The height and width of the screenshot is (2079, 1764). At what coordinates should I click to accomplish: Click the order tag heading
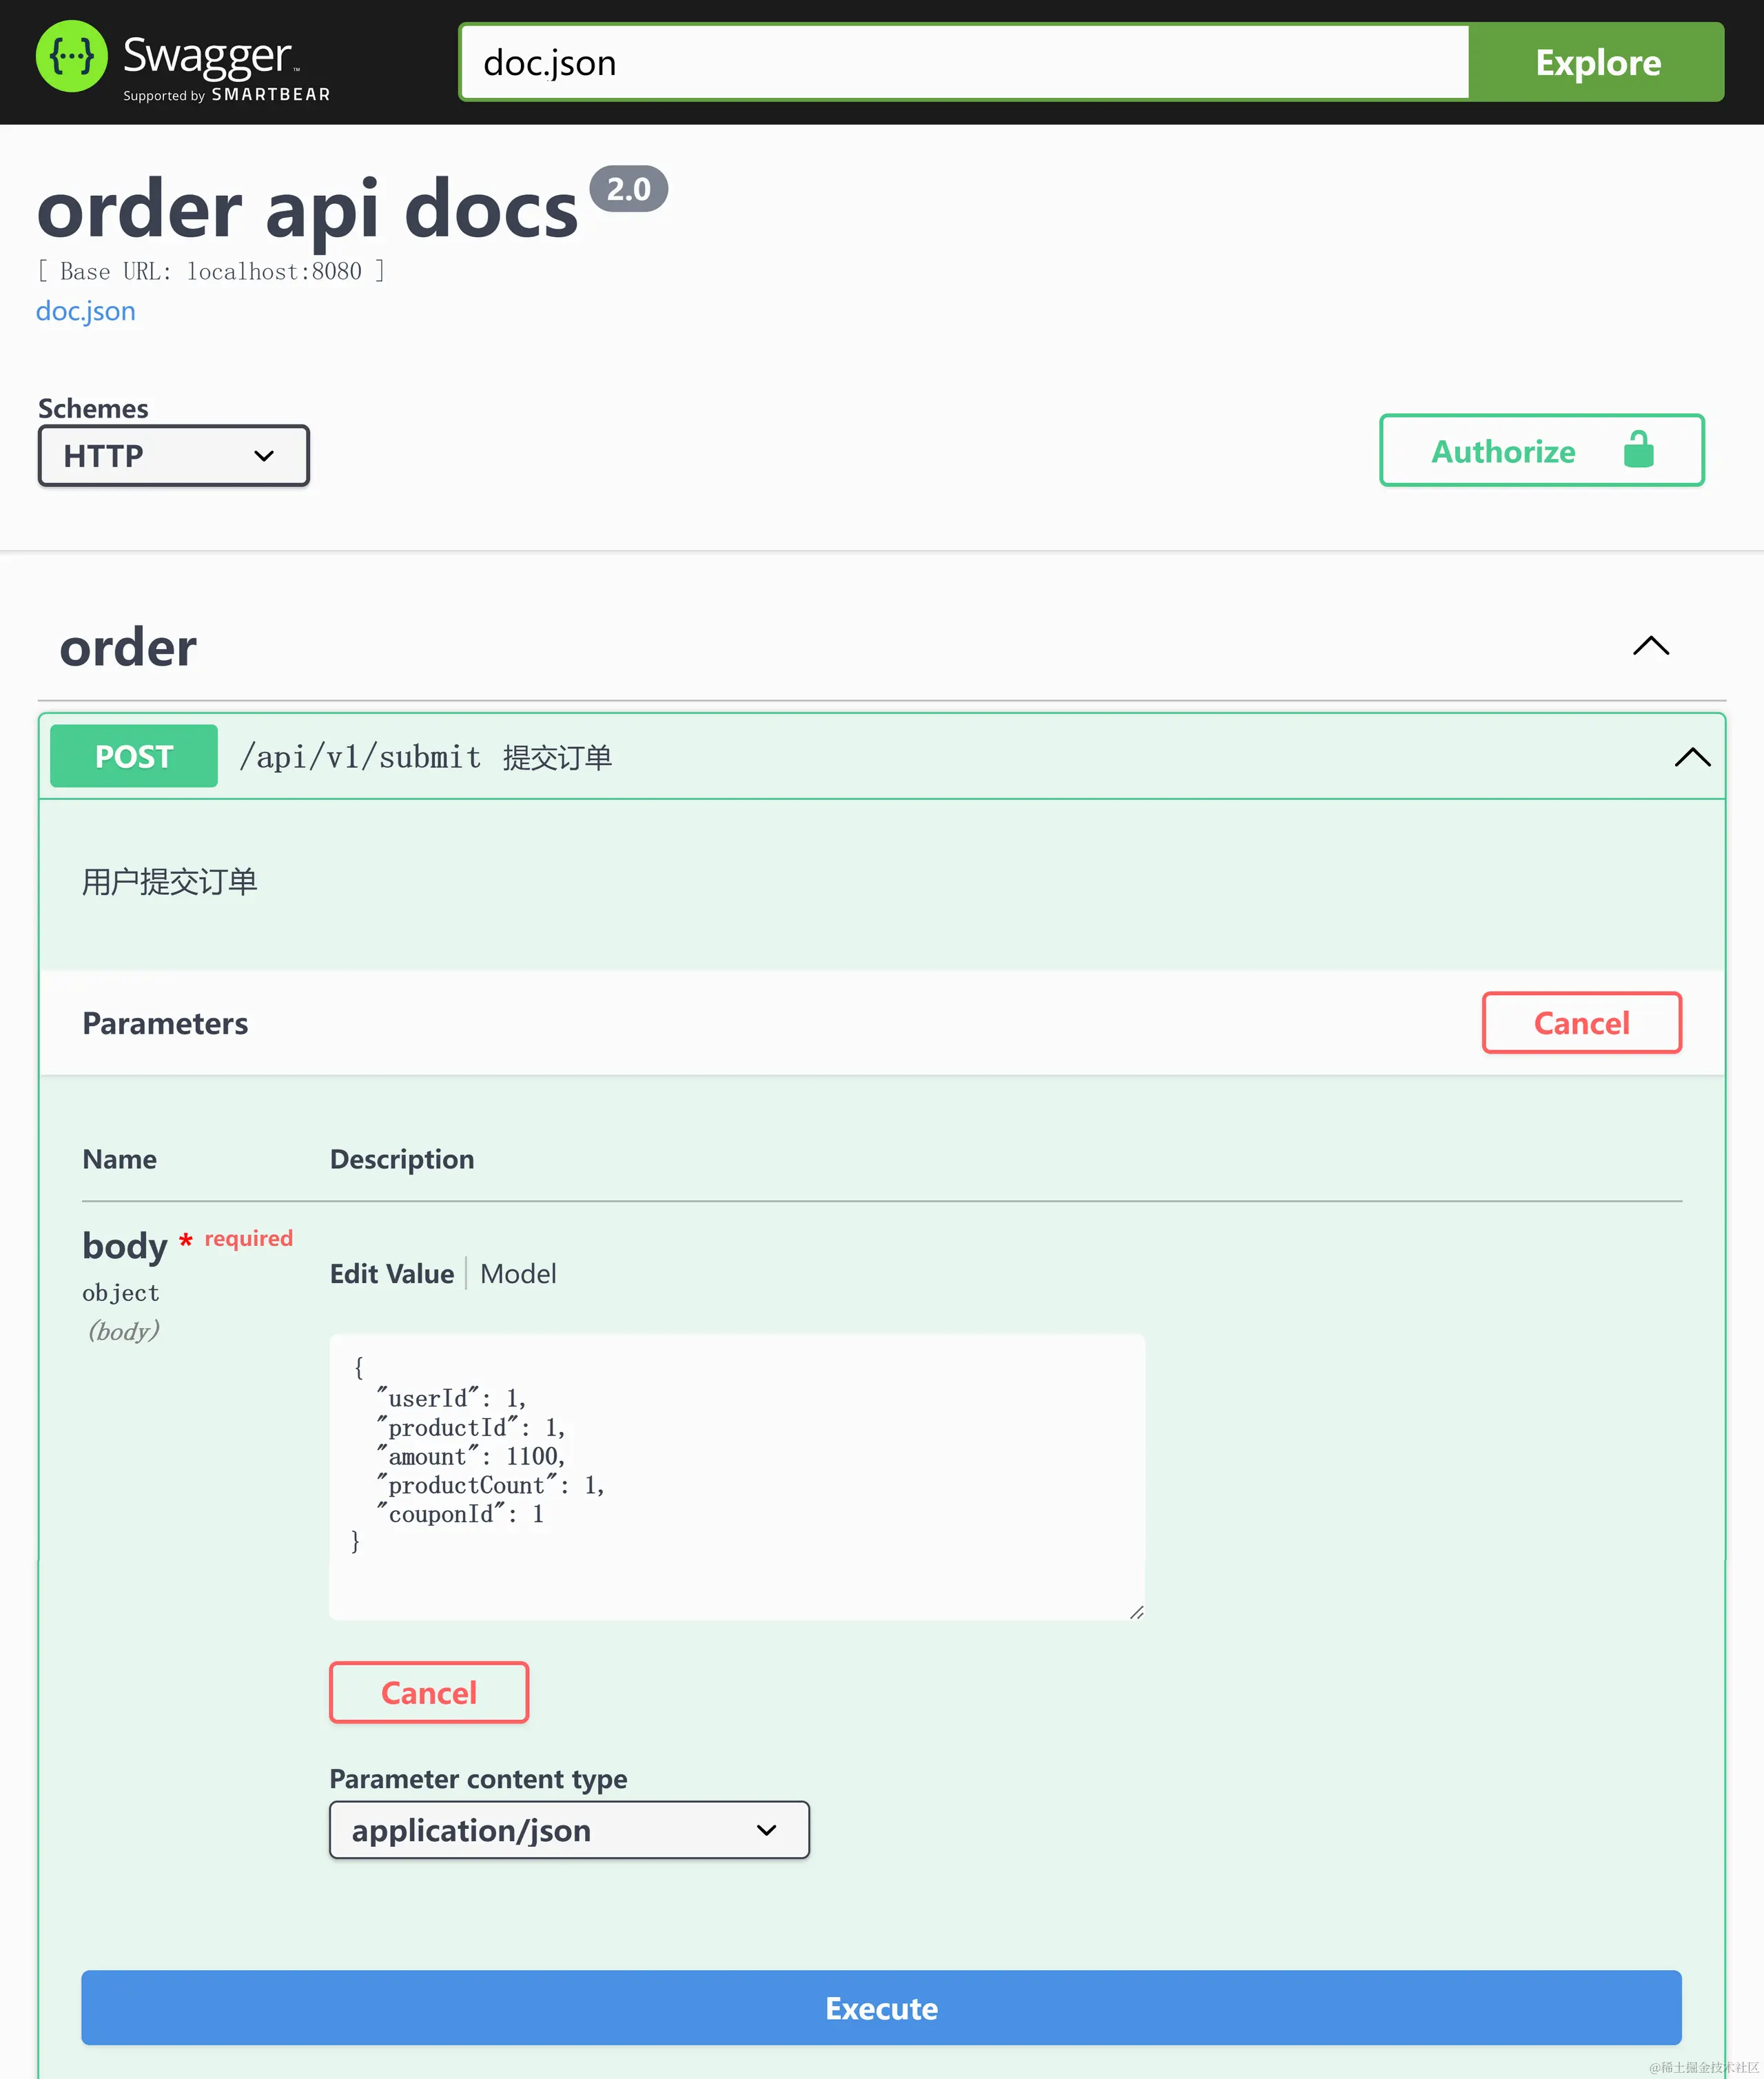point(128,648)
